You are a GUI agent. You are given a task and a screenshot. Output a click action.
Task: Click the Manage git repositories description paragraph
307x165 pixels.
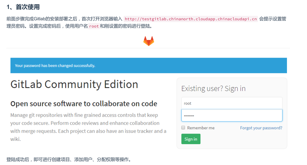point(88,127)
